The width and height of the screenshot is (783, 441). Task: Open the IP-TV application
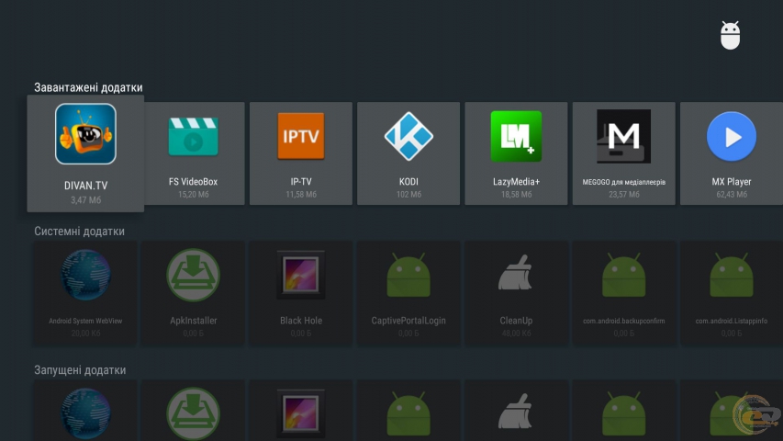click(300, 152)
